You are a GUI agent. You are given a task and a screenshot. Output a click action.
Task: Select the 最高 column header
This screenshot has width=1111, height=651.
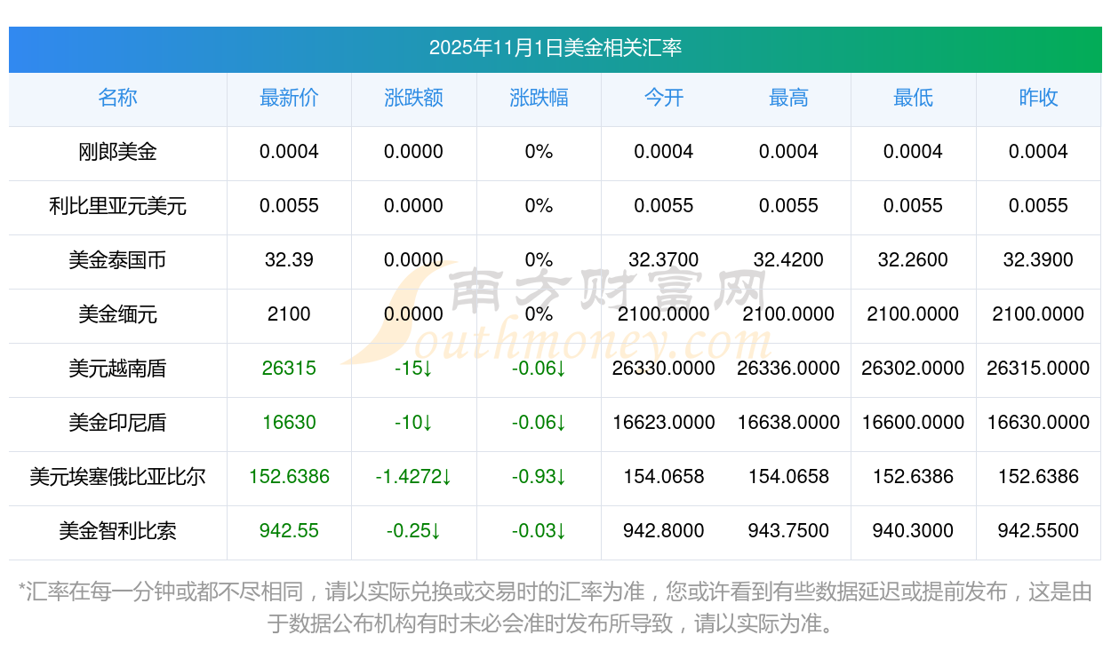788,98
